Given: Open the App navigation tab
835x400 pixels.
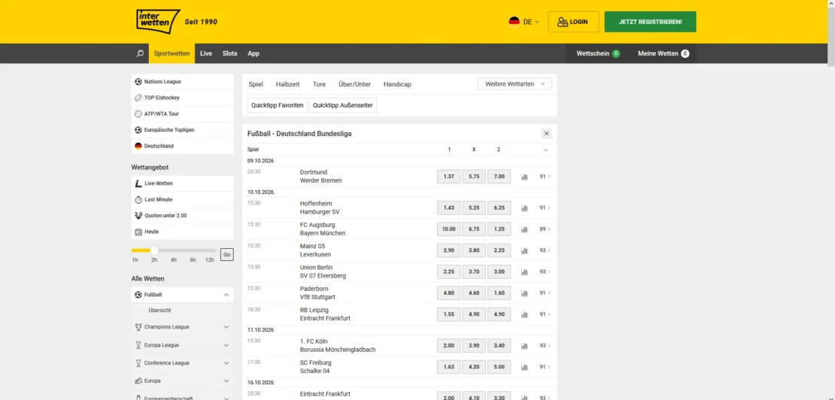Looking at the screenshot, I should 254,53.
